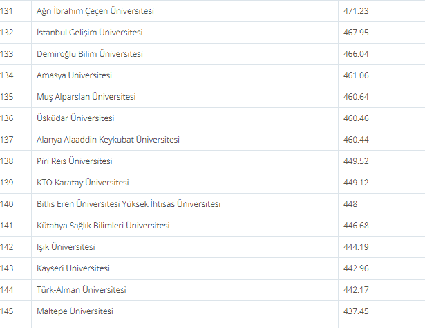Select score 460.46

click(x=356, y=118)
